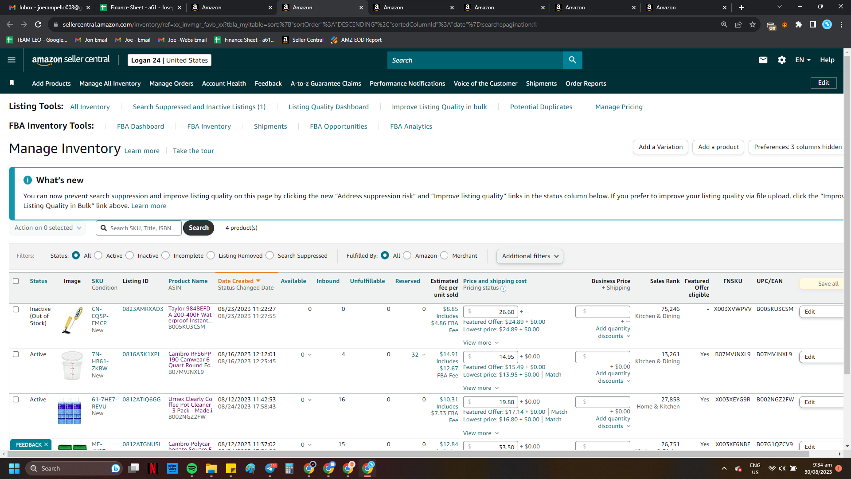851x479 pixels.
Task: Expand the Additional filters dropdown
Action: pos(530,256)
